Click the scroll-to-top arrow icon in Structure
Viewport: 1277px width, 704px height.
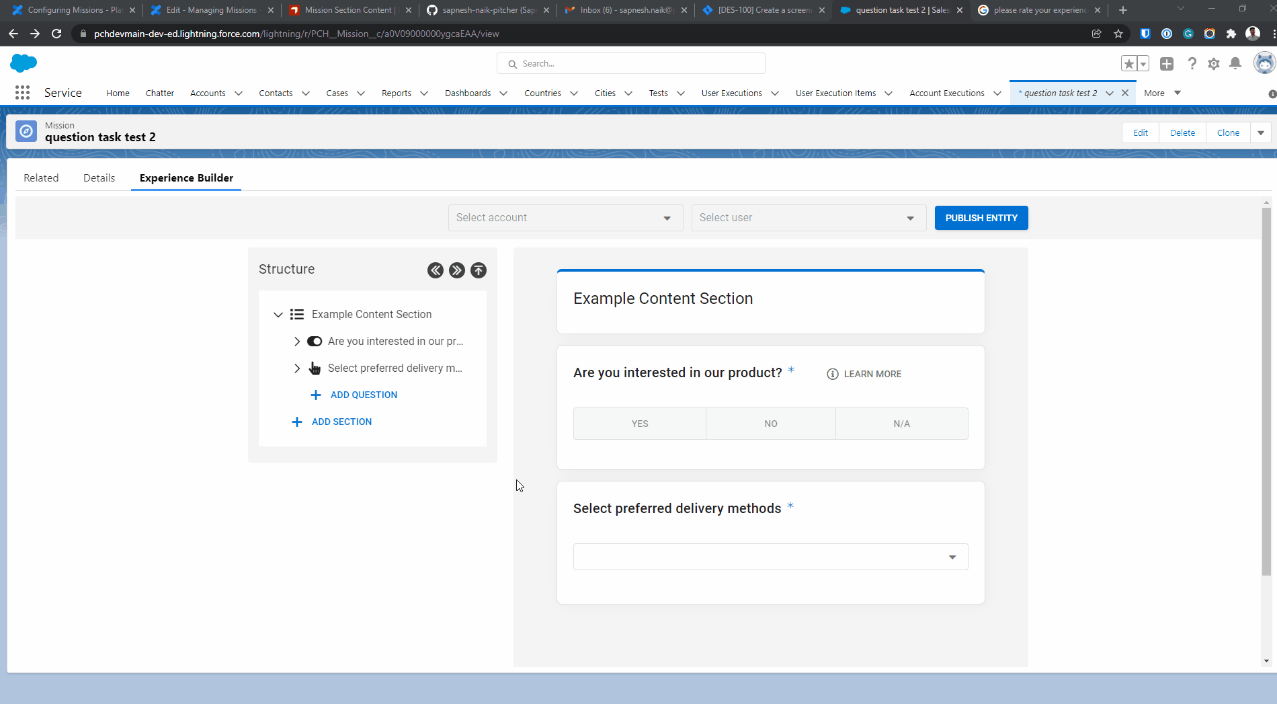pyautogui.click(x=479, y=270)
